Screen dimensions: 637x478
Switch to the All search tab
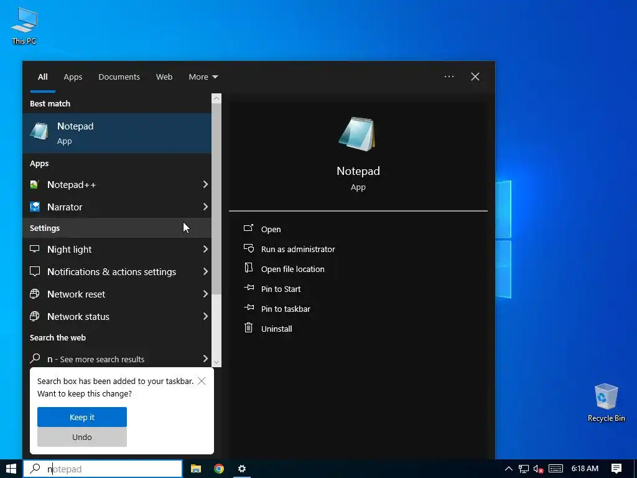43,77
